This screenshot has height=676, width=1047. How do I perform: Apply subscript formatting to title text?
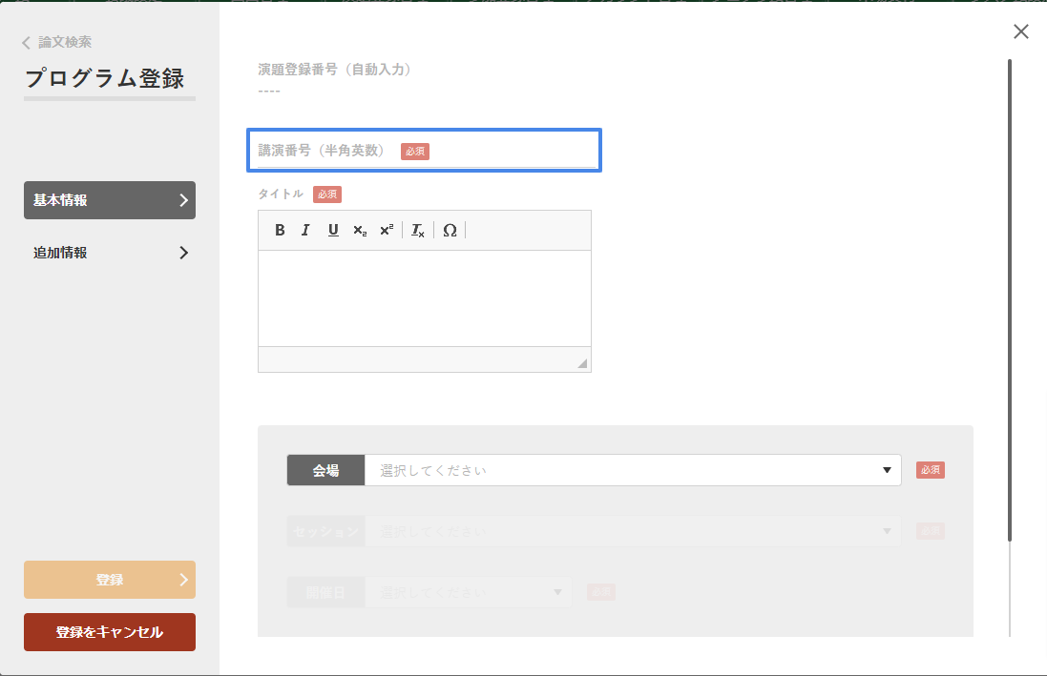(x=360, y=230)
